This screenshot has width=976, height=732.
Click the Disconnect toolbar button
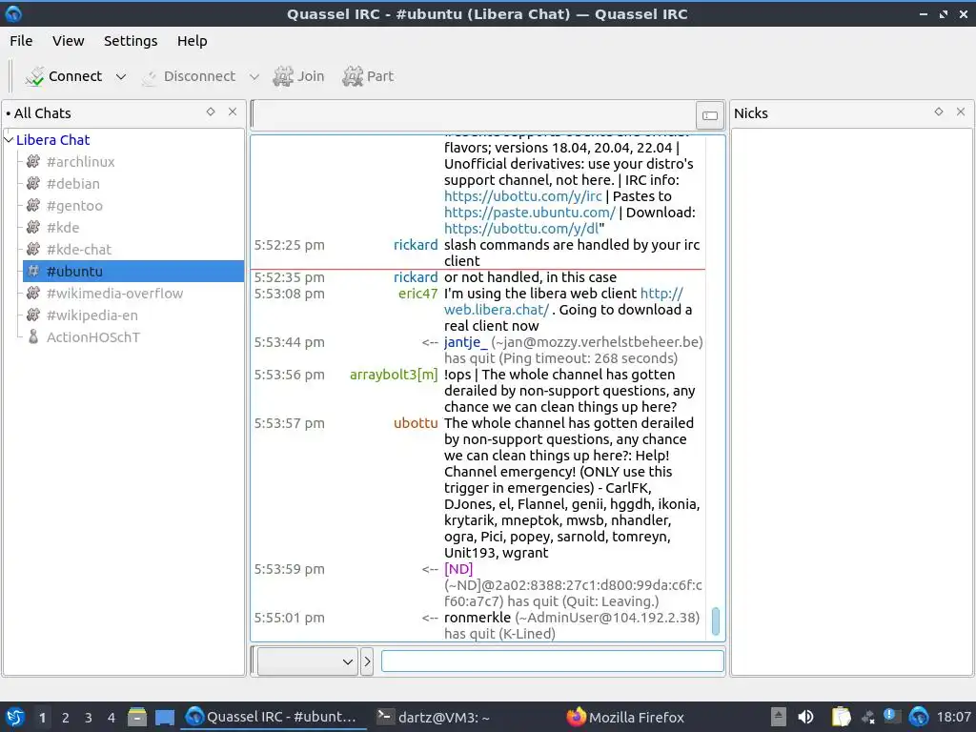point(190,76)
